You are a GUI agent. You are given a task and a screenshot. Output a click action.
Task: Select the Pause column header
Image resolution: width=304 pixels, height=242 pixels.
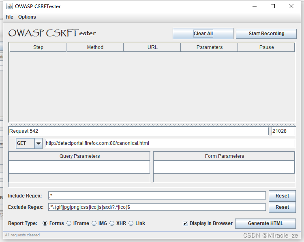266,47
